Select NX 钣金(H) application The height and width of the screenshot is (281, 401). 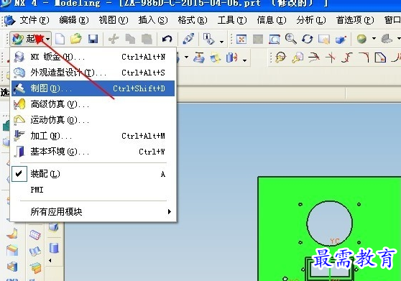pos(93,57)
